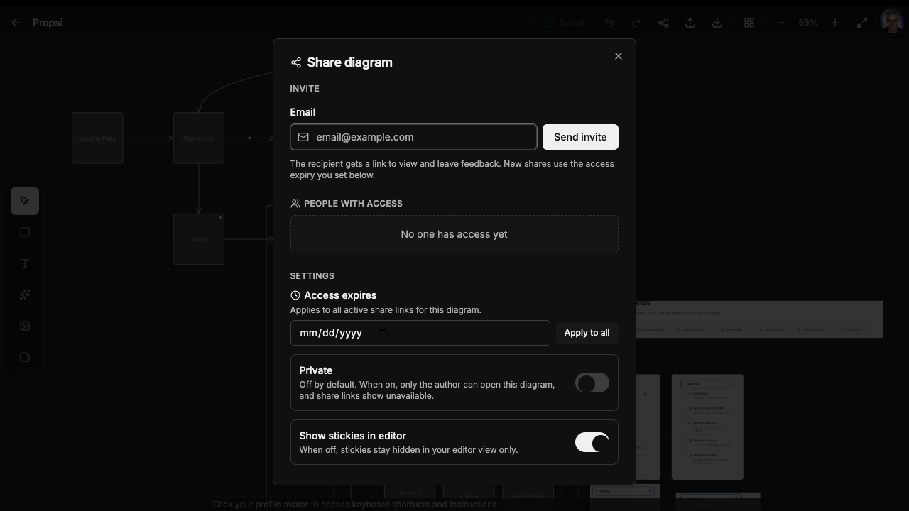
Task: Click the Apply to all button
Action: (587, 333)
